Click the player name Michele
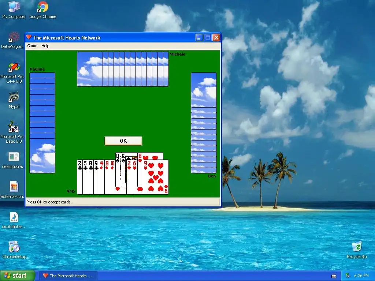This screenshot has width=375, height=281. coord(178,54)
